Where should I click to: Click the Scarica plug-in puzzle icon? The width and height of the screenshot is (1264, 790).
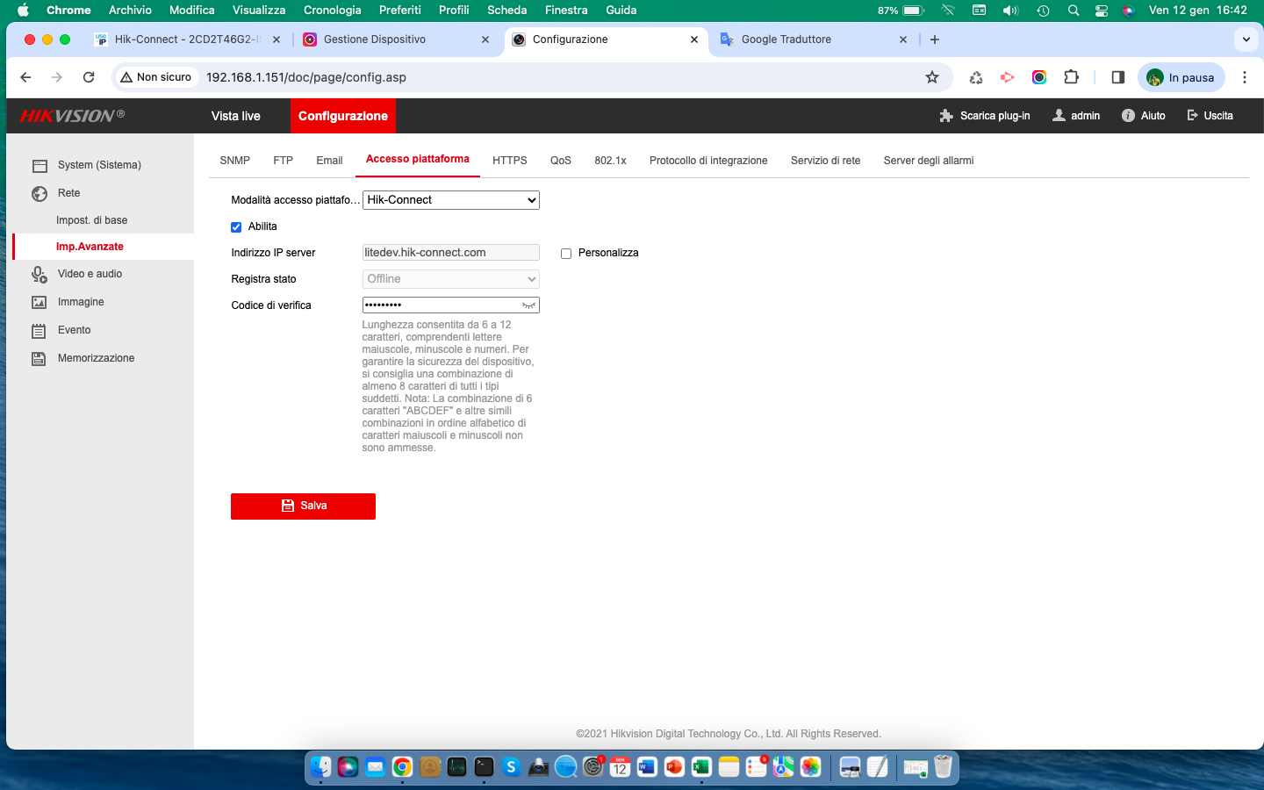coord(945,116)
